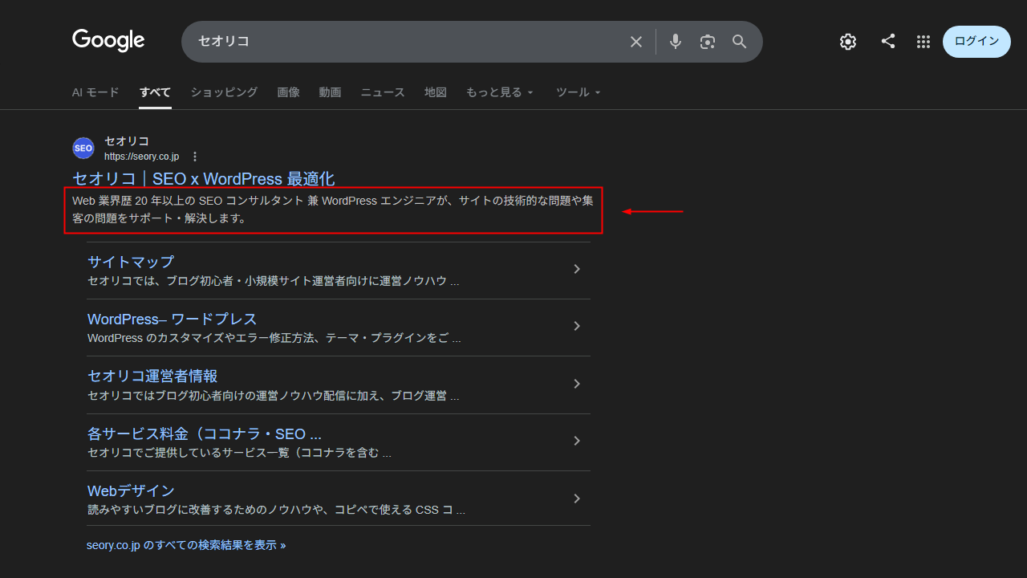Click the site name セオリコ above the URL
Screen dimensions: 1027x578
[x=127, y=141]
